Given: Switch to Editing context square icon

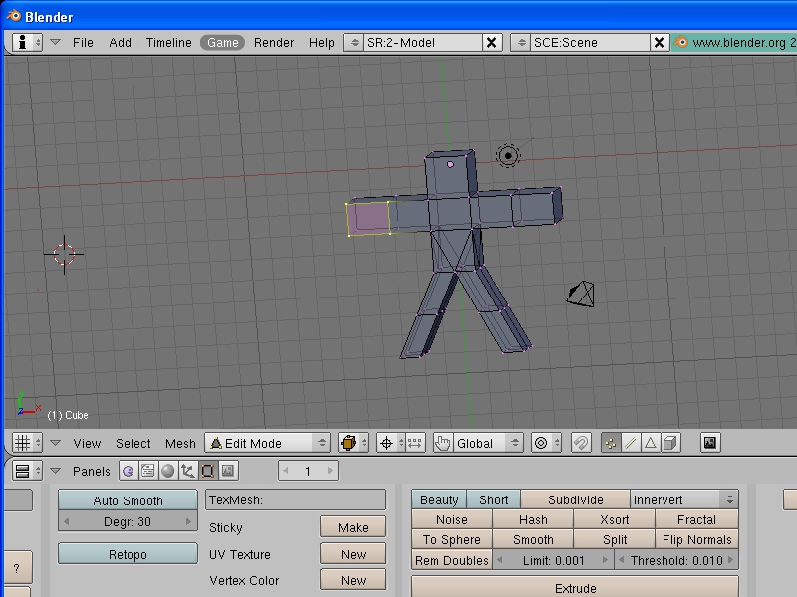Looking at the screenshot, I should (x=207, y=471).
